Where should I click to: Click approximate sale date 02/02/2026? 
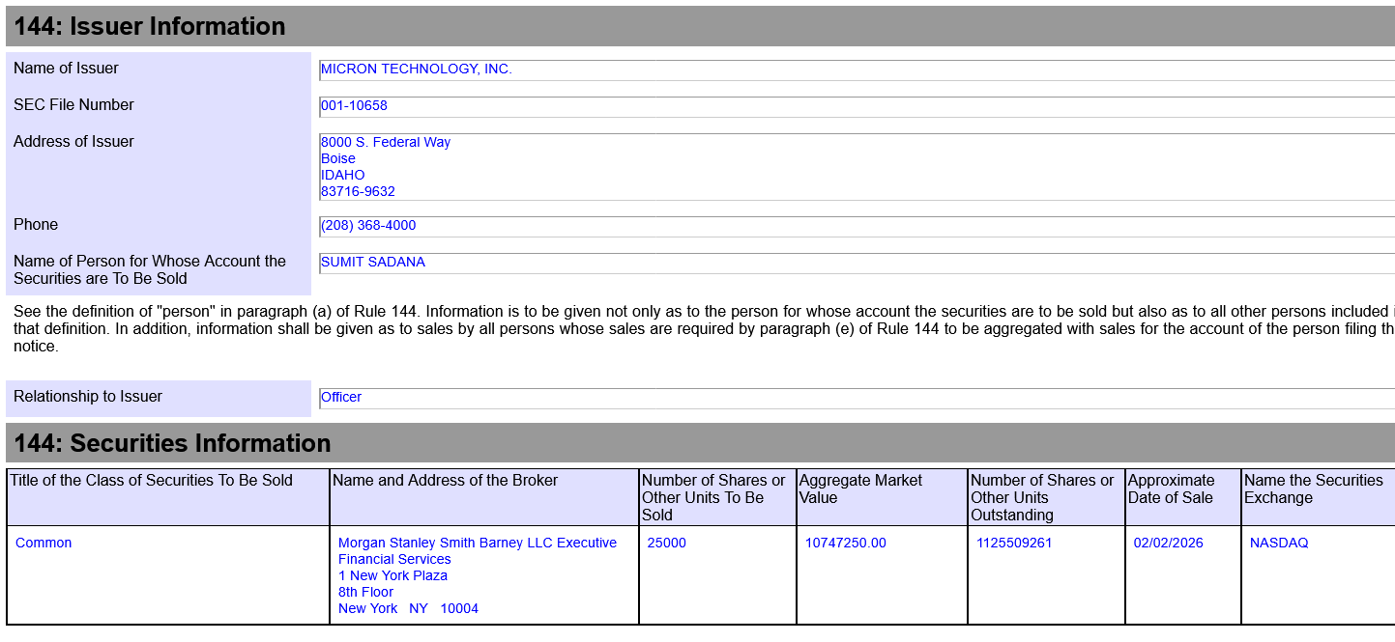[1169, 543]
